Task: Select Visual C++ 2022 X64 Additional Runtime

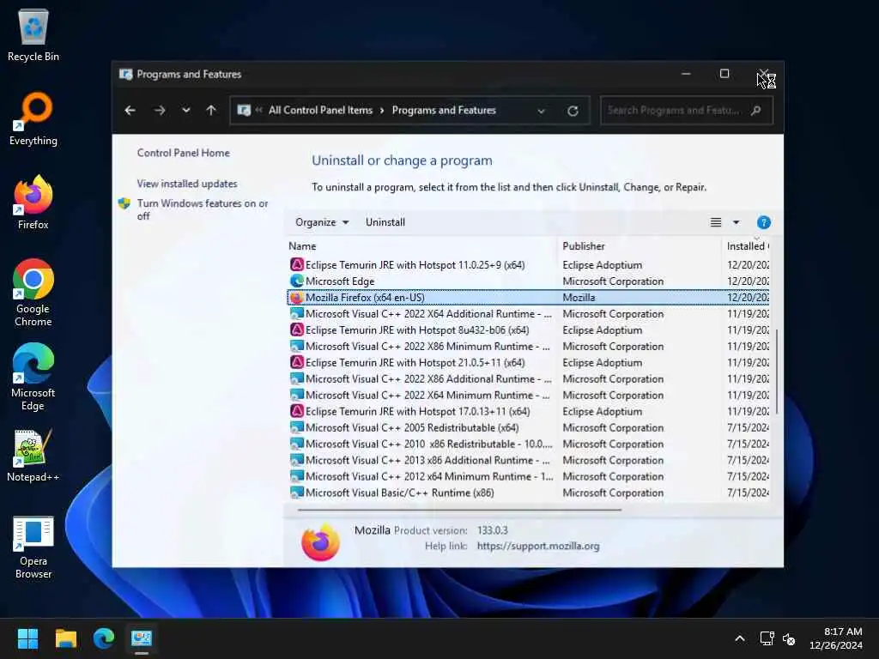Action: [x=528, y=314]
